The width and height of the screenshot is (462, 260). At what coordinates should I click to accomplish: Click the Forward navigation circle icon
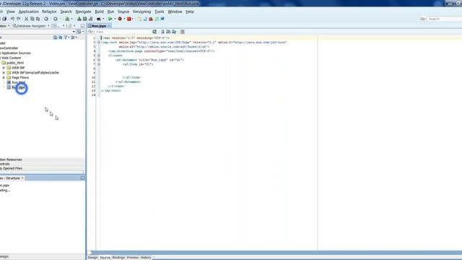click(x=56, y=19)
